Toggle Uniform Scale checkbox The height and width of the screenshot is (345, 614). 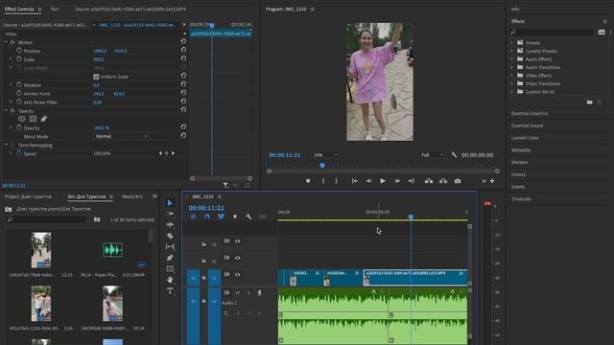pyautogui.click(x=96, y=77)
